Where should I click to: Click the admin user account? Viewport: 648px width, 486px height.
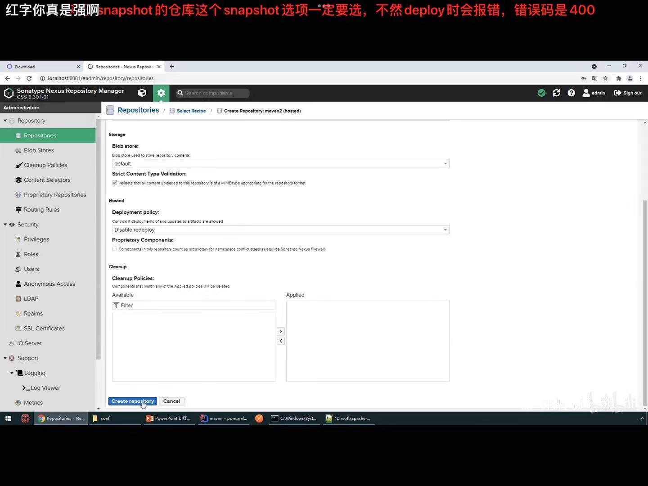[594, 93]
